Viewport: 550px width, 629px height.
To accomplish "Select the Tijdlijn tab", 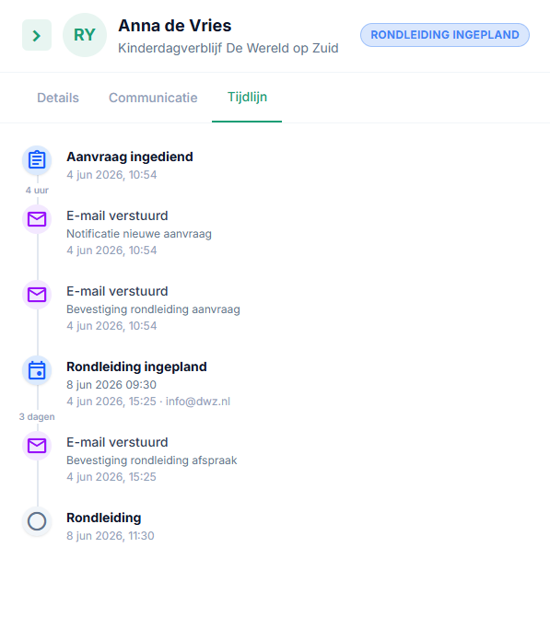I will pyautogui.click(x=247, y=97).
